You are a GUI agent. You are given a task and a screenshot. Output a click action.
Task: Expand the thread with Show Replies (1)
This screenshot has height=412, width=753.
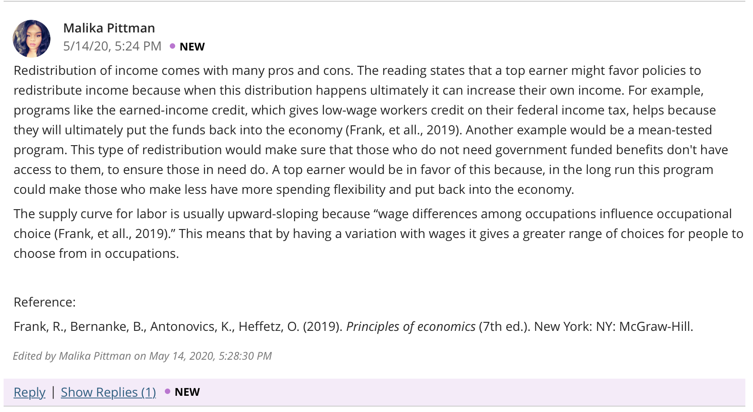(109, 392)
